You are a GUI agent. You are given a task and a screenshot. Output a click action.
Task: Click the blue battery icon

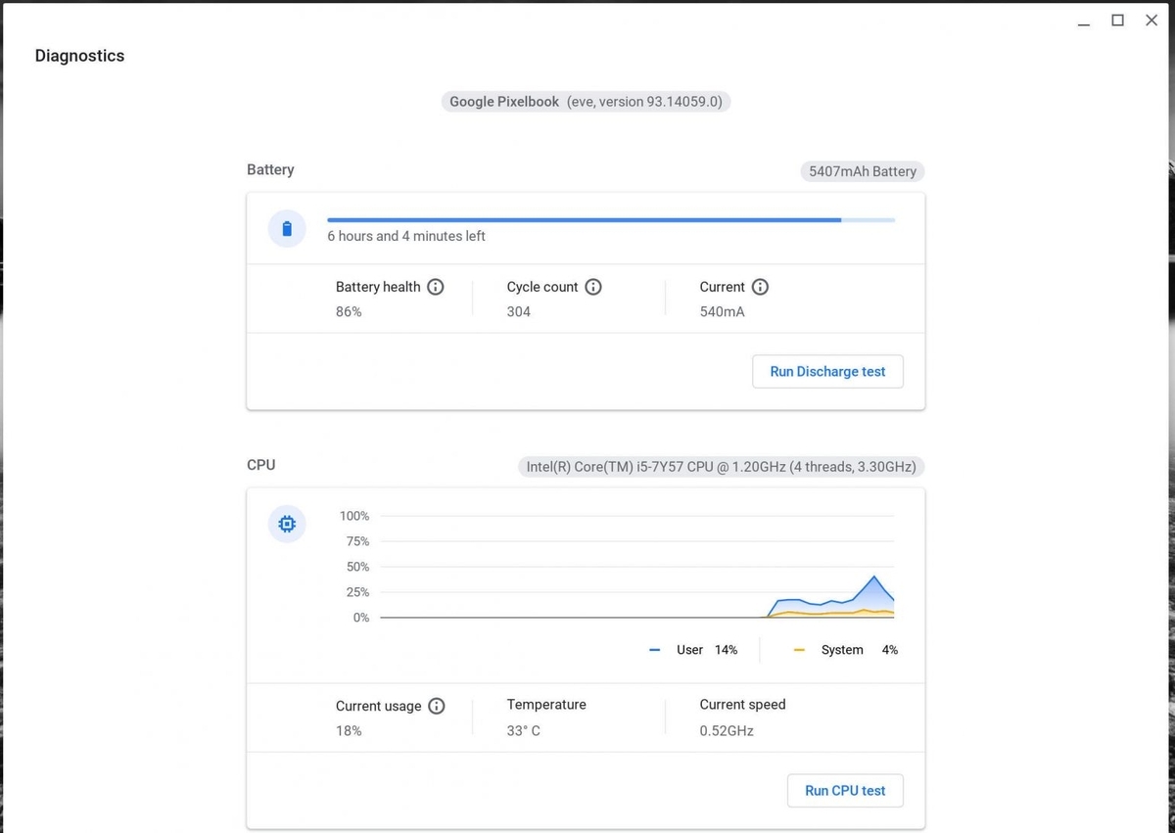tap(286, 228)
